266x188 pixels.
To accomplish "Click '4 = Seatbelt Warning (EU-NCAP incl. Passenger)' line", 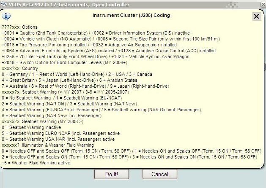I will point(101,110).
